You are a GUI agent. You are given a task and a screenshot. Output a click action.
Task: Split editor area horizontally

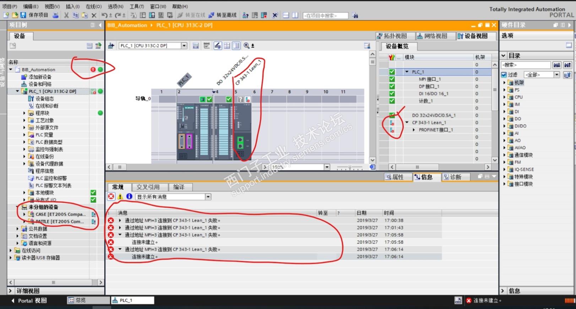pyautogui.click(x=286, y=15)
